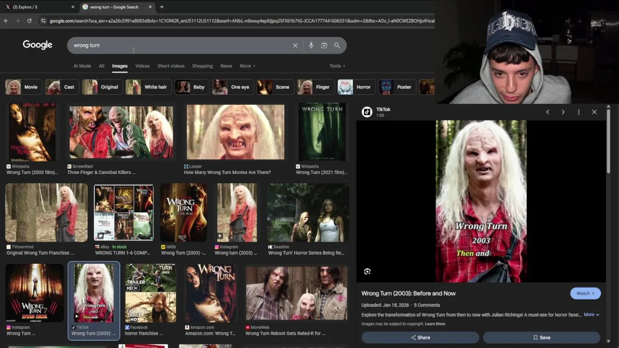Filter images by the One eye chip
Screen dimensions: 619x348
[232, 87]
